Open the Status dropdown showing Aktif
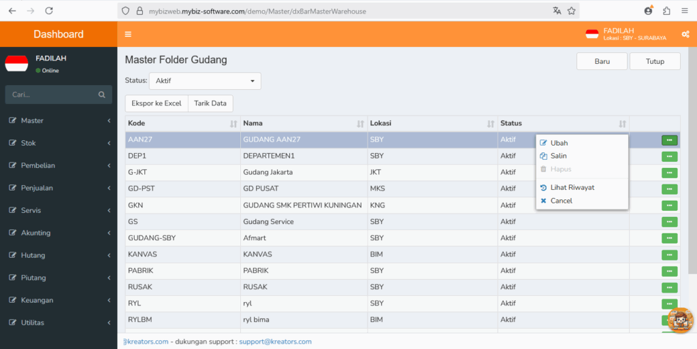 (x=205, y=81)
